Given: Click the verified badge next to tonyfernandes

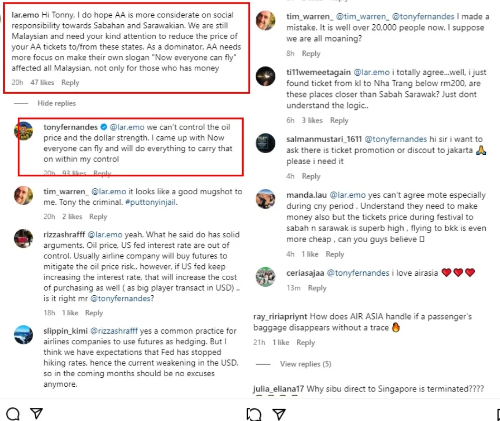Looking at the screenshot, I should 104,127.
